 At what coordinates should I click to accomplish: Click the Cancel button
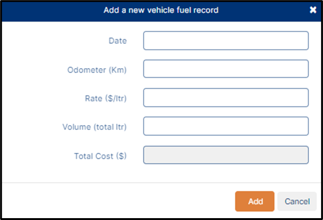click(297, 201)
